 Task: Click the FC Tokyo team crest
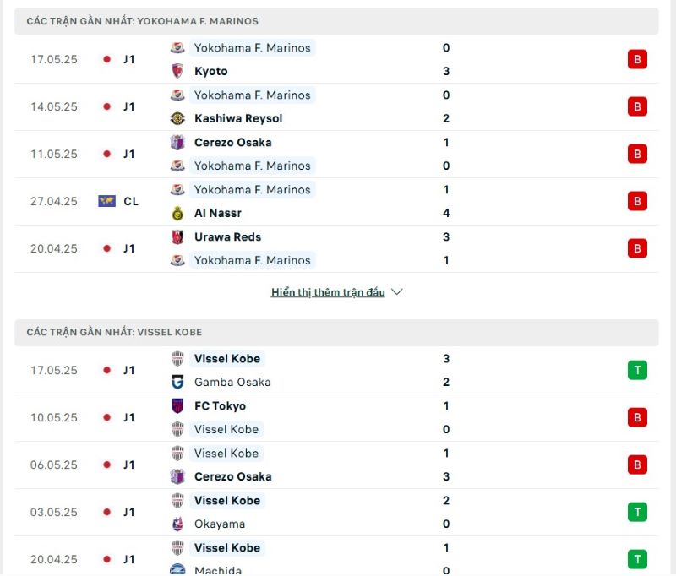(x=177, y=405)
